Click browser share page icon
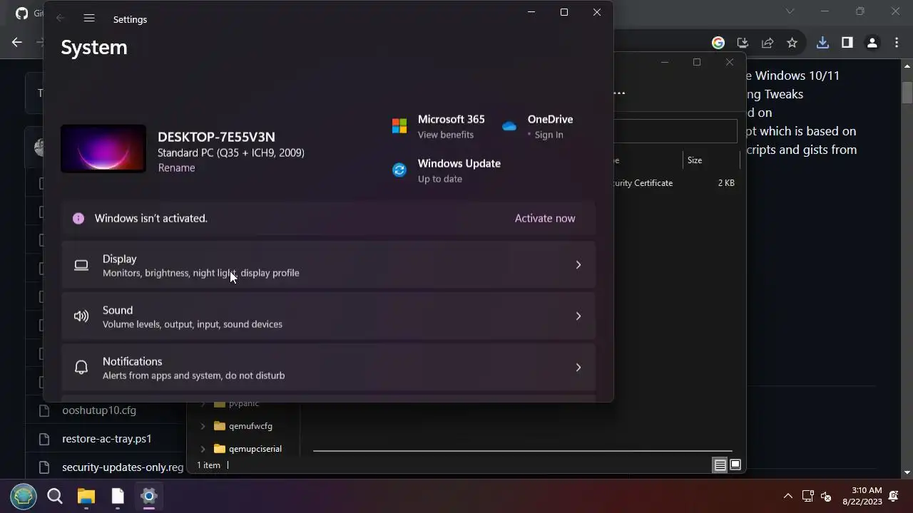Viewport: 913px width, 513px height. (767, 43)
